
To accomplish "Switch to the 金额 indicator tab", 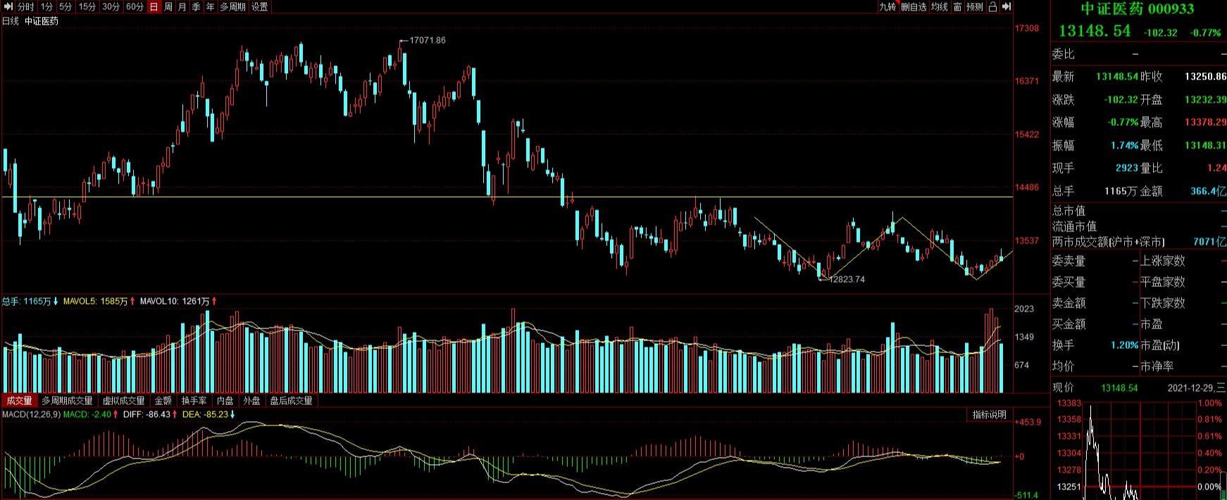I will (163, 400).
